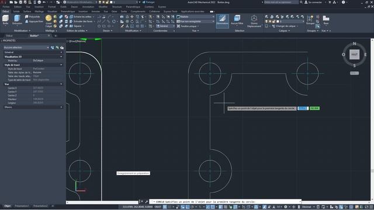Click the Move tool in Modification panel
Image resolution: width=374 pixels, height=210 pixels.
pyautogui.click(x=132, y=17)
